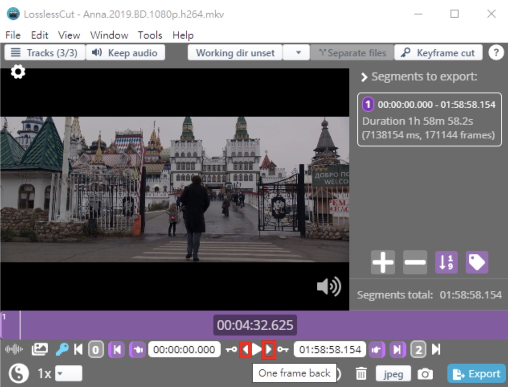The width and height of the screenshot is (508, 387).
Task: Step one frame back
Action: (245, 349)
